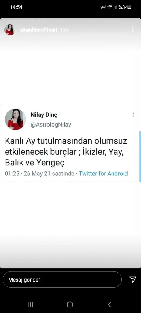Tap the battery percentage indicator
This screenshot has height=313, width=141.
[x=125, y=7]
